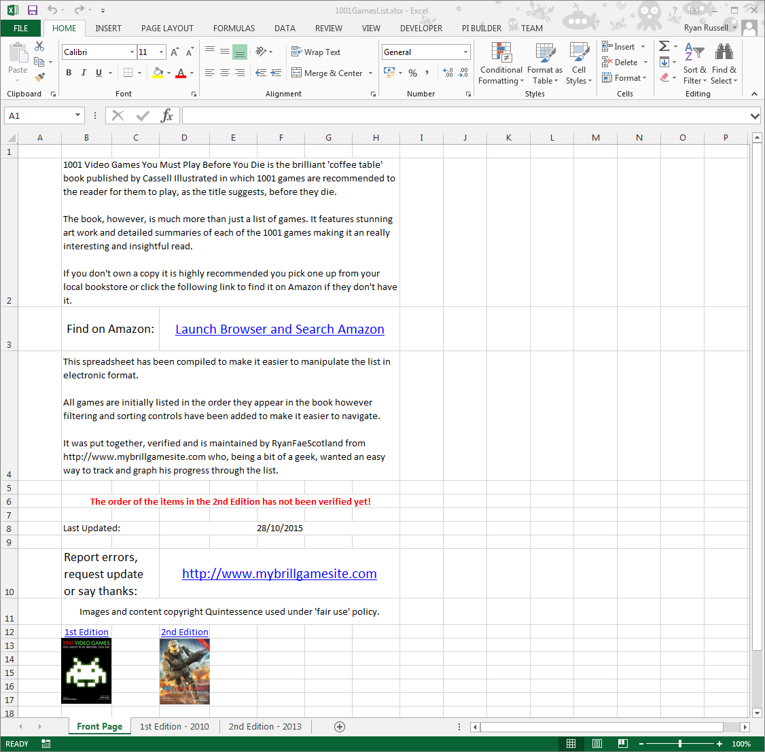Click the zoom slider handle in status bar
Image resolution: width=765 pixels, height=752 pixels.
679,744
